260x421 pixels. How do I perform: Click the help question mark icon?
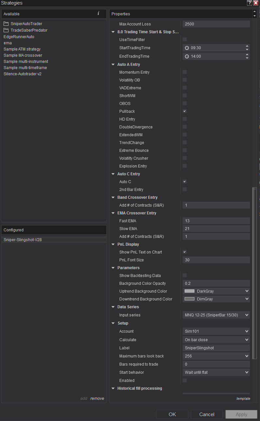[x=250, y=3]
